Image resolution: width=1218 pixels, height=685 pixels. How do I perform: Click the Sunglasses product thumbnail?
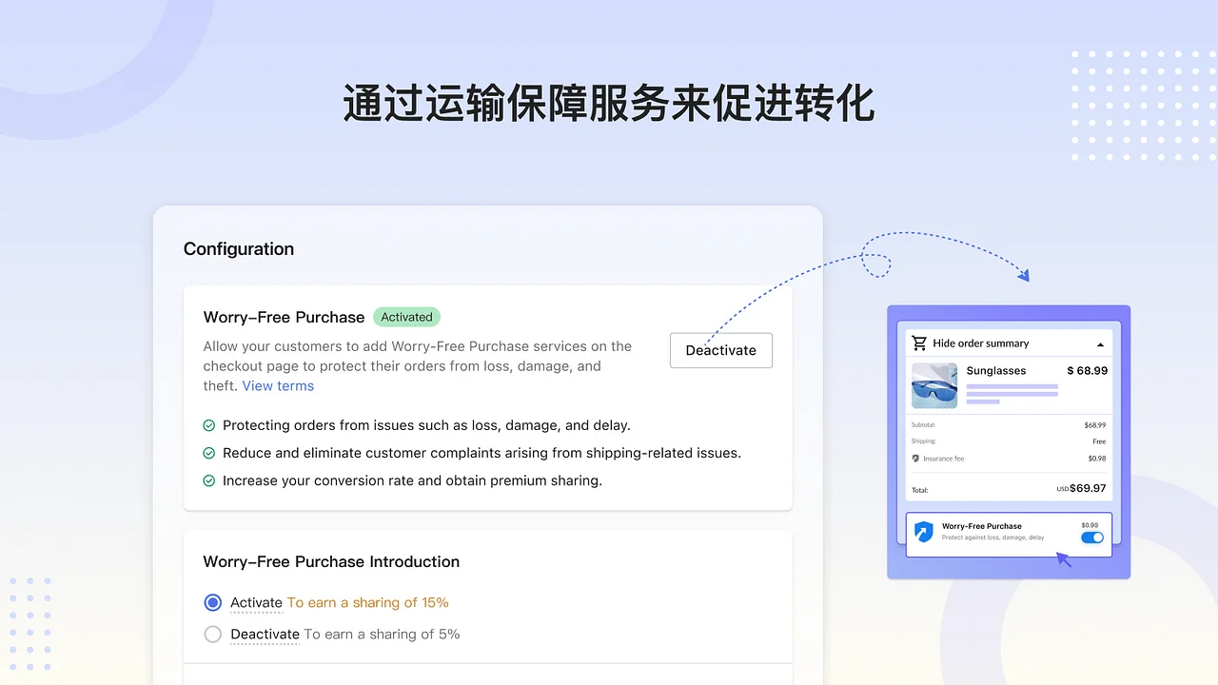[934, 385]
